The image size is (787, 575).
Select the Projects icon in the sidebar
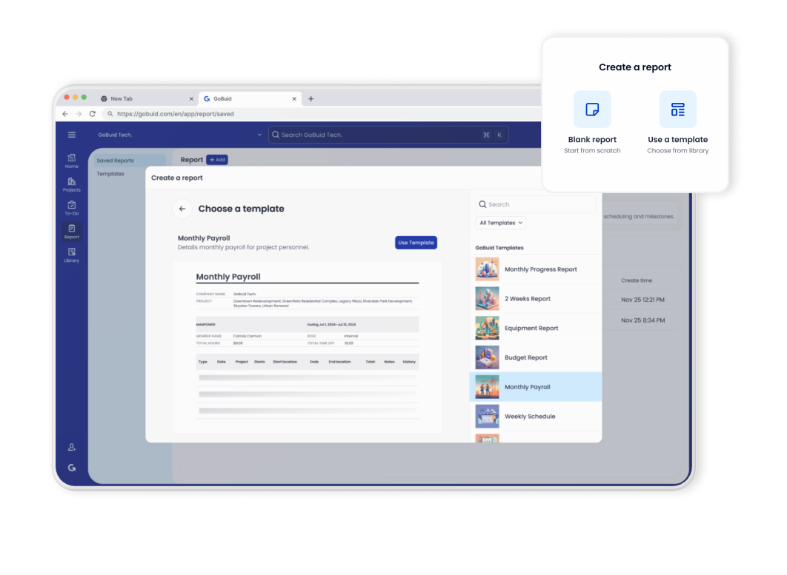(71, 185)
